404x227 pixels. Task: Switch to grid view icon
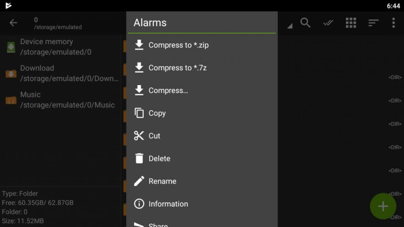(x=351, y=23)
